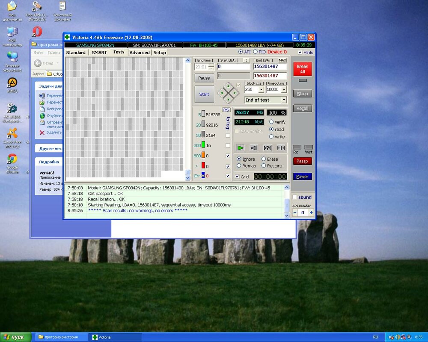Viewport: 428px width, 342px height.
Task: Click the up arrow on the diamond direction control
Action: pyautogui.click(x=228, y=86)
